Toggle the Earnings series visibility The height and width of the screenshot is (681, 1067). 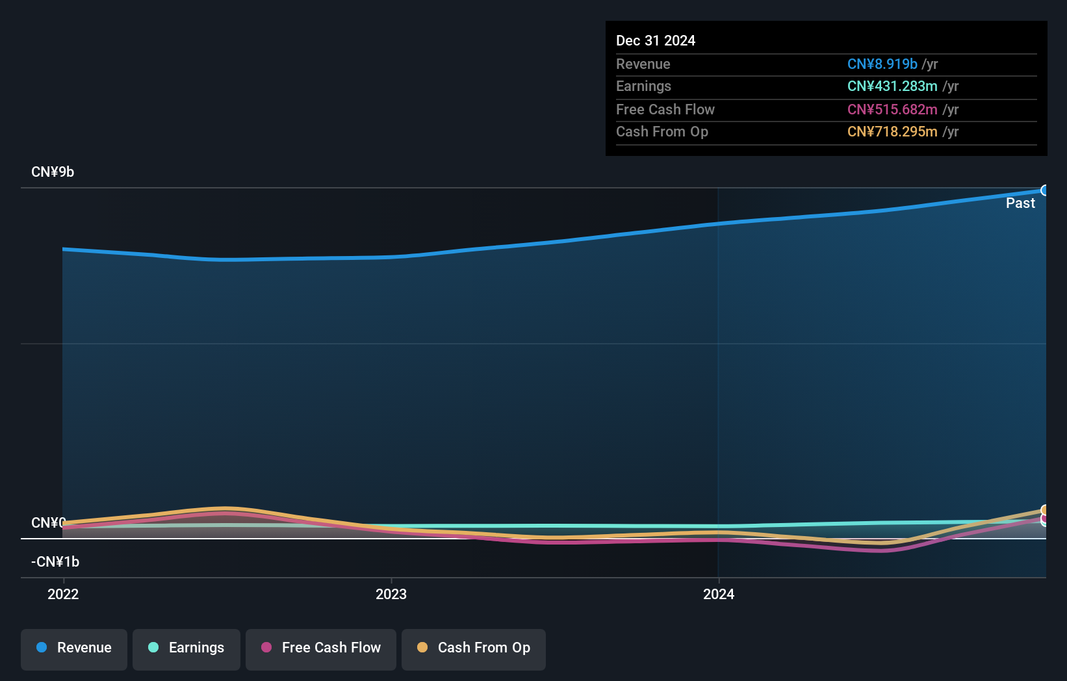click(x=186, y=648)
